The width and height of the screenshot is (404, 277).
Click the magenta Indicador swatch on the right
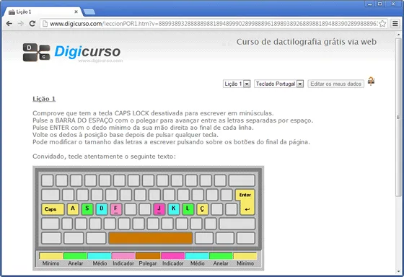(x=172, y=256)
